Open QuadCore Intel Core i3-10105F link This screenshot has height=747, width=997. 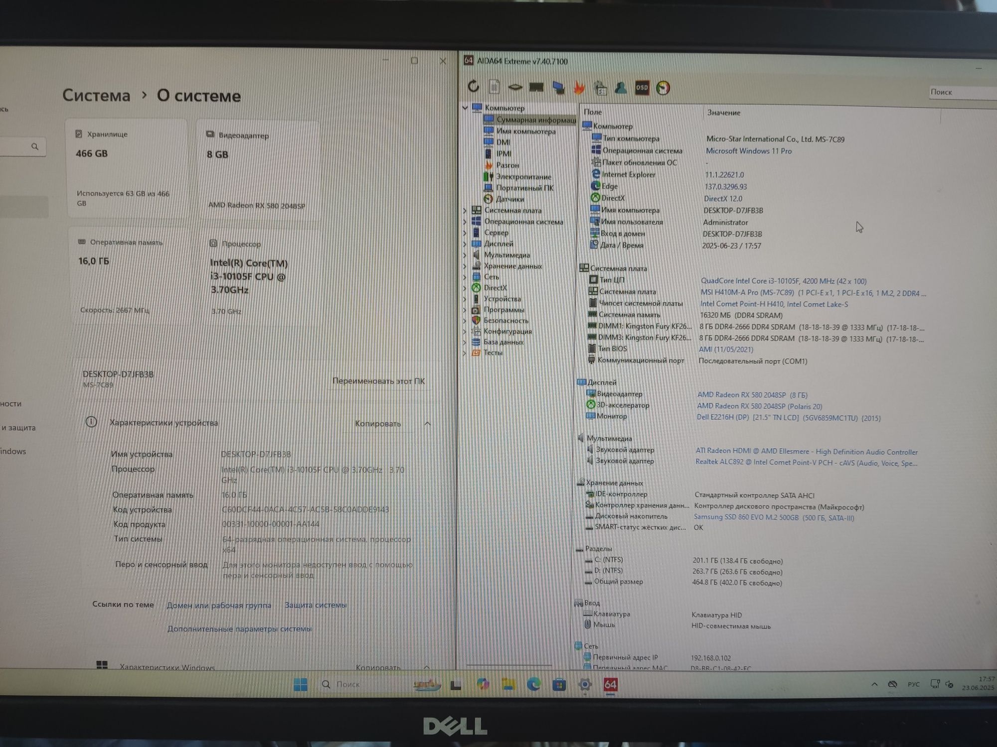click(784, 281)
